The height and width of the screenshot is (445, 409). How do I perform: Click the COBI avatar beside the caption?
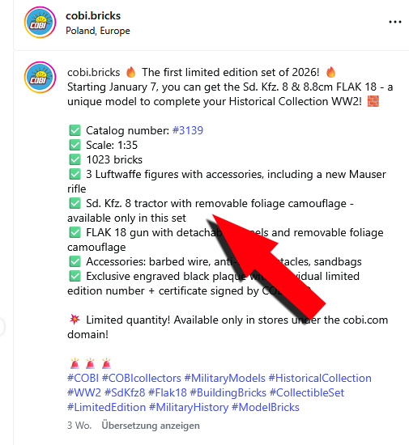click(x=40, y=77)
